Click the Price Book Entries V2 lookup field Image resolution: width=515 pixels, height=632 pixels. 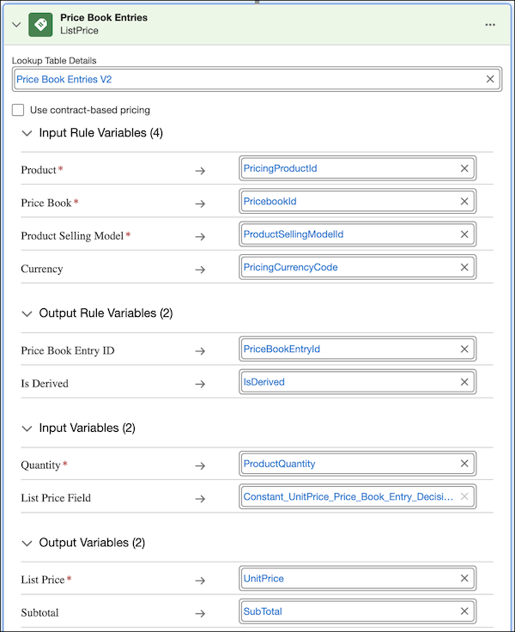[x=257, y=79]
